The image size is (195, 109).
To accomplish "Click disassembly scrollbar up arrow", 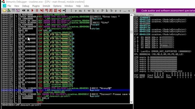I will coord(131,15).
